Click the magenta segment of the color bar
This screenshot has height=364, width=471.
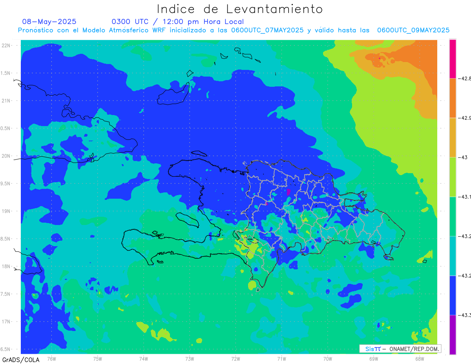pyautogui.click(x=453, y=59)
